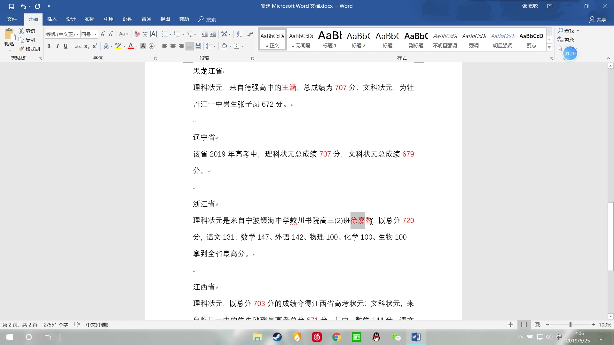Click 查找 (Find) button

[x=566, y=31]
